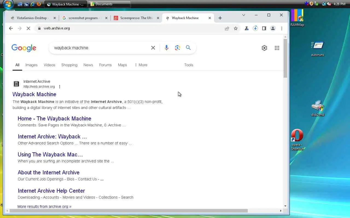Viewport: 350px width, 218px height.
Task: Click into the wayback machine search field
Action: pos(101,48)
